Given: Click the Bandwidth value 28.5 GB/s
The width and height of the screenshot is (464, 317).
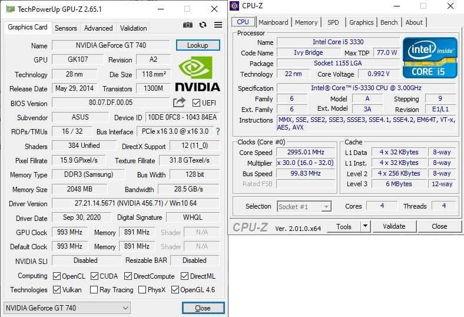Looking at the screenshot, I should [x=188, y=189].
